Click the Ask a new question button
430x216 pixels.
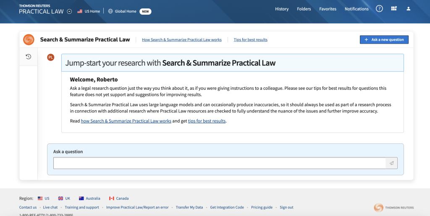point(384,39)
